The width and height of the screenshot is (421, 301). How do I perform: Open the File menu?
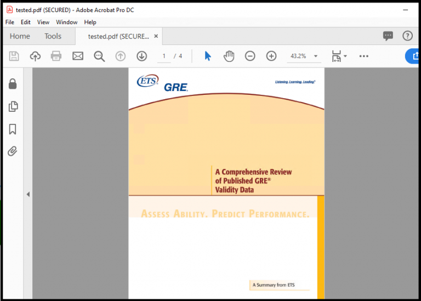(x=10, y=22)
